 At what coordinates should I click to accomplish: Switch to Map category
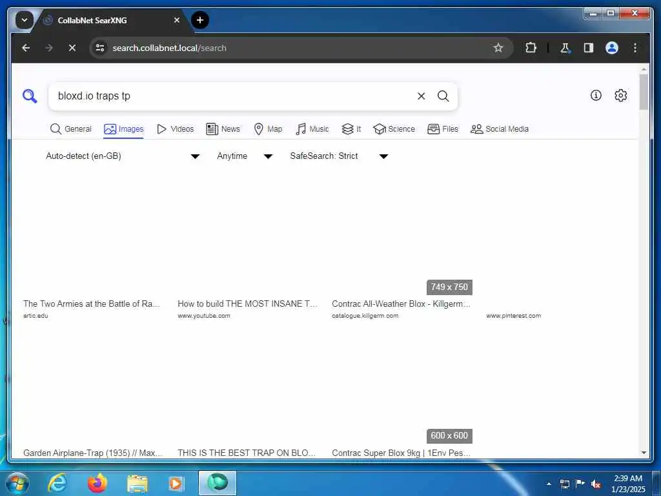[268, 129]
